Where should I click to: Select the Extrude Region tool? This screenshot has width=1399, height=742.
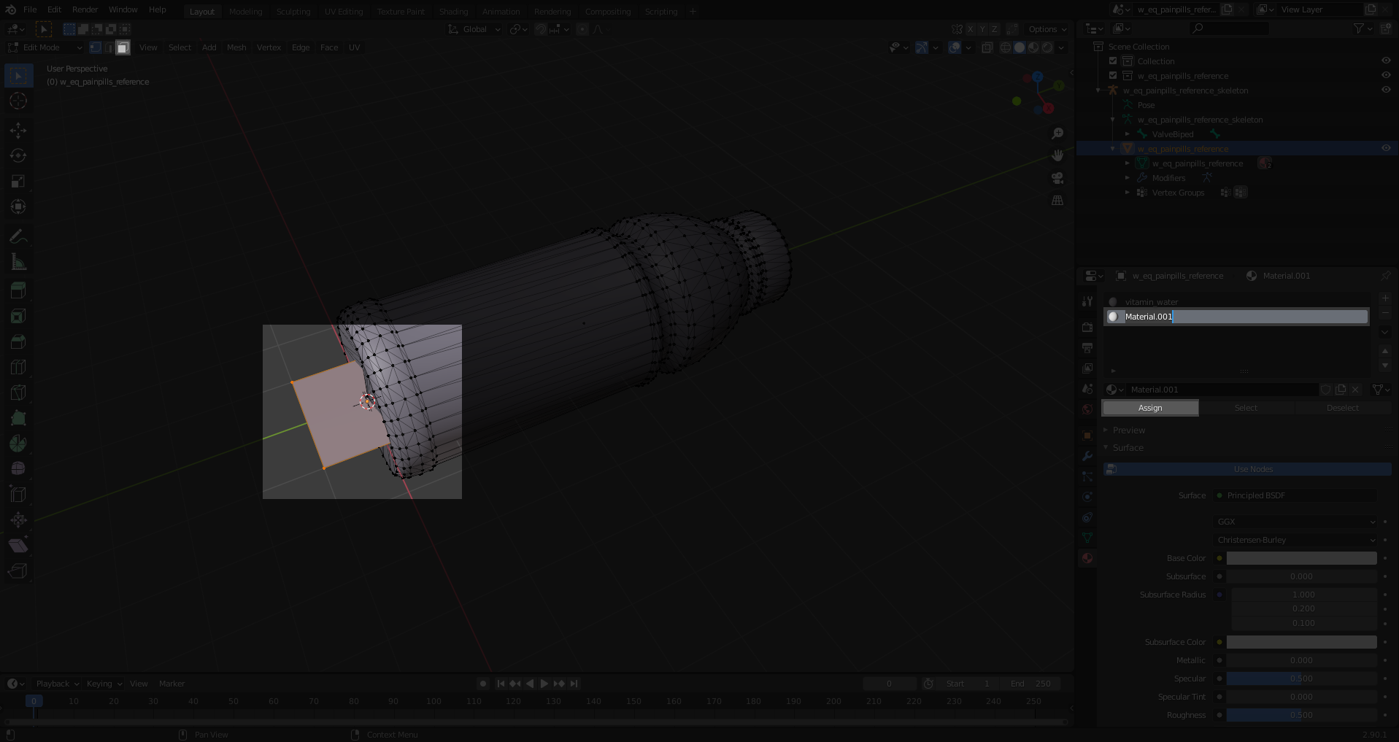18,290
